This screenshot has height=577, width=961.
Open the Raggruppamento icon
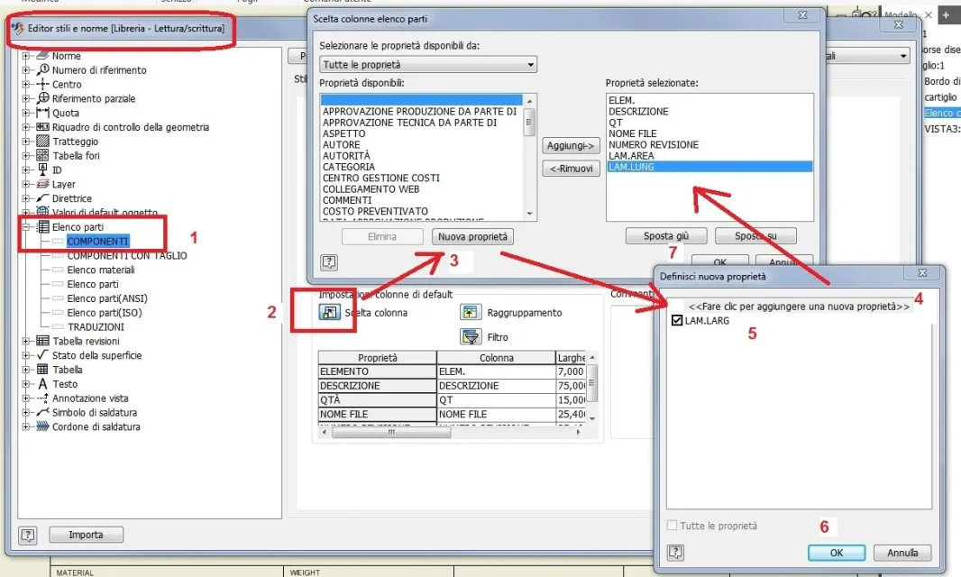click(x=470, y=312)
